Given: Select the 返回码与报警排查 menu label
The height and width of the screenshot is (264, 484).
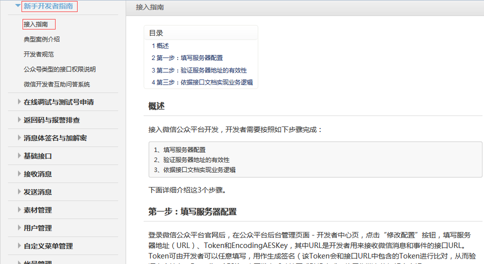Looking at the screenshot, I should click(x=52, y=120).
